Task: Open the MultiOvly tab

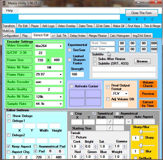Action: (8, 31)
